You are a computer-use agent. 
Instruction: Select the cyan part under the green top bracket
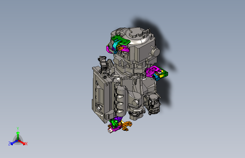(115, 46)
